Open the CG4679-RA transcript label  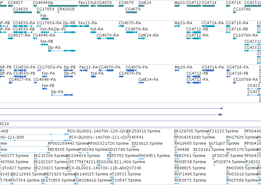point(137,29)
